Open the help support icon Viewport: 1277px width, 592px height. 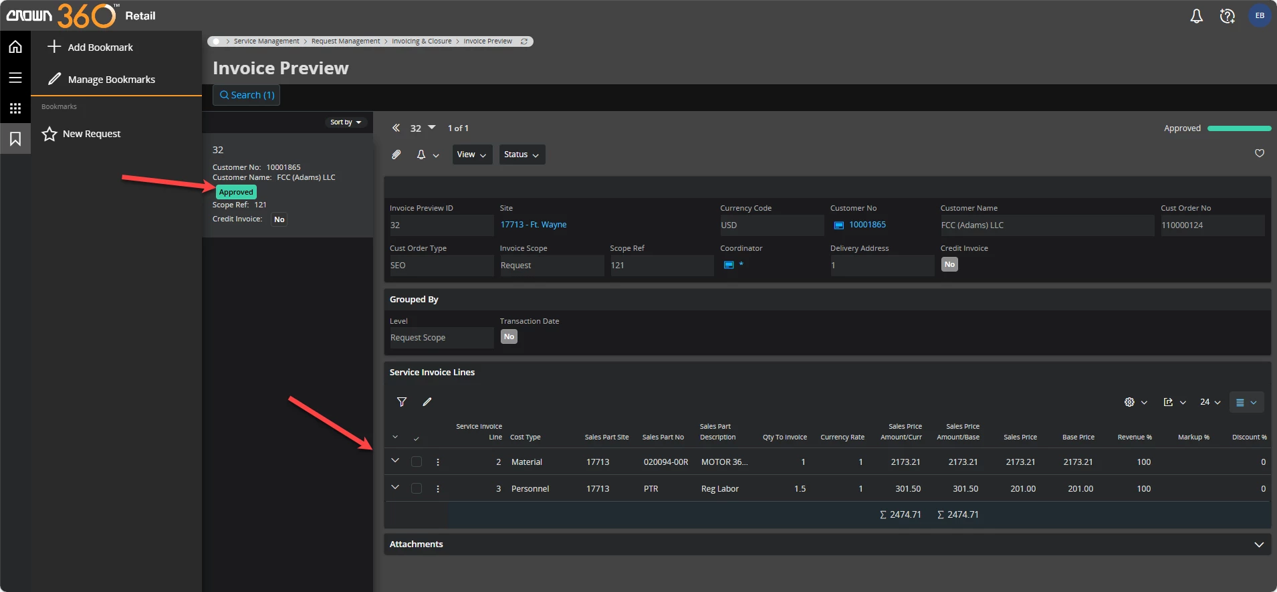click(x=1227, y=16)
